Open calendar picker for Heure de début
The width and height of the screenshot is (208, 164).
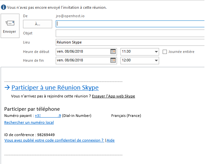point(113,52)
